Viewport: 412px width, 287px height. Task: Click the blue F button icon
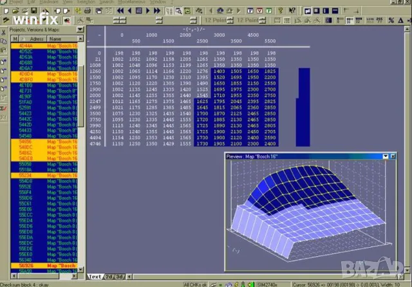tap(250, 11)
